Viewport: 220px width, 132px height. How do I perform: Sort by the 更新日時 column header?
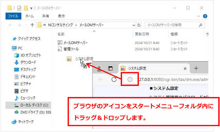[x=142, y=34]
